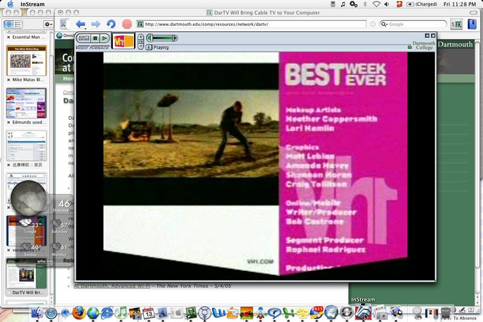Click the Google search field
483x322 pixels.
pos(414,24)
